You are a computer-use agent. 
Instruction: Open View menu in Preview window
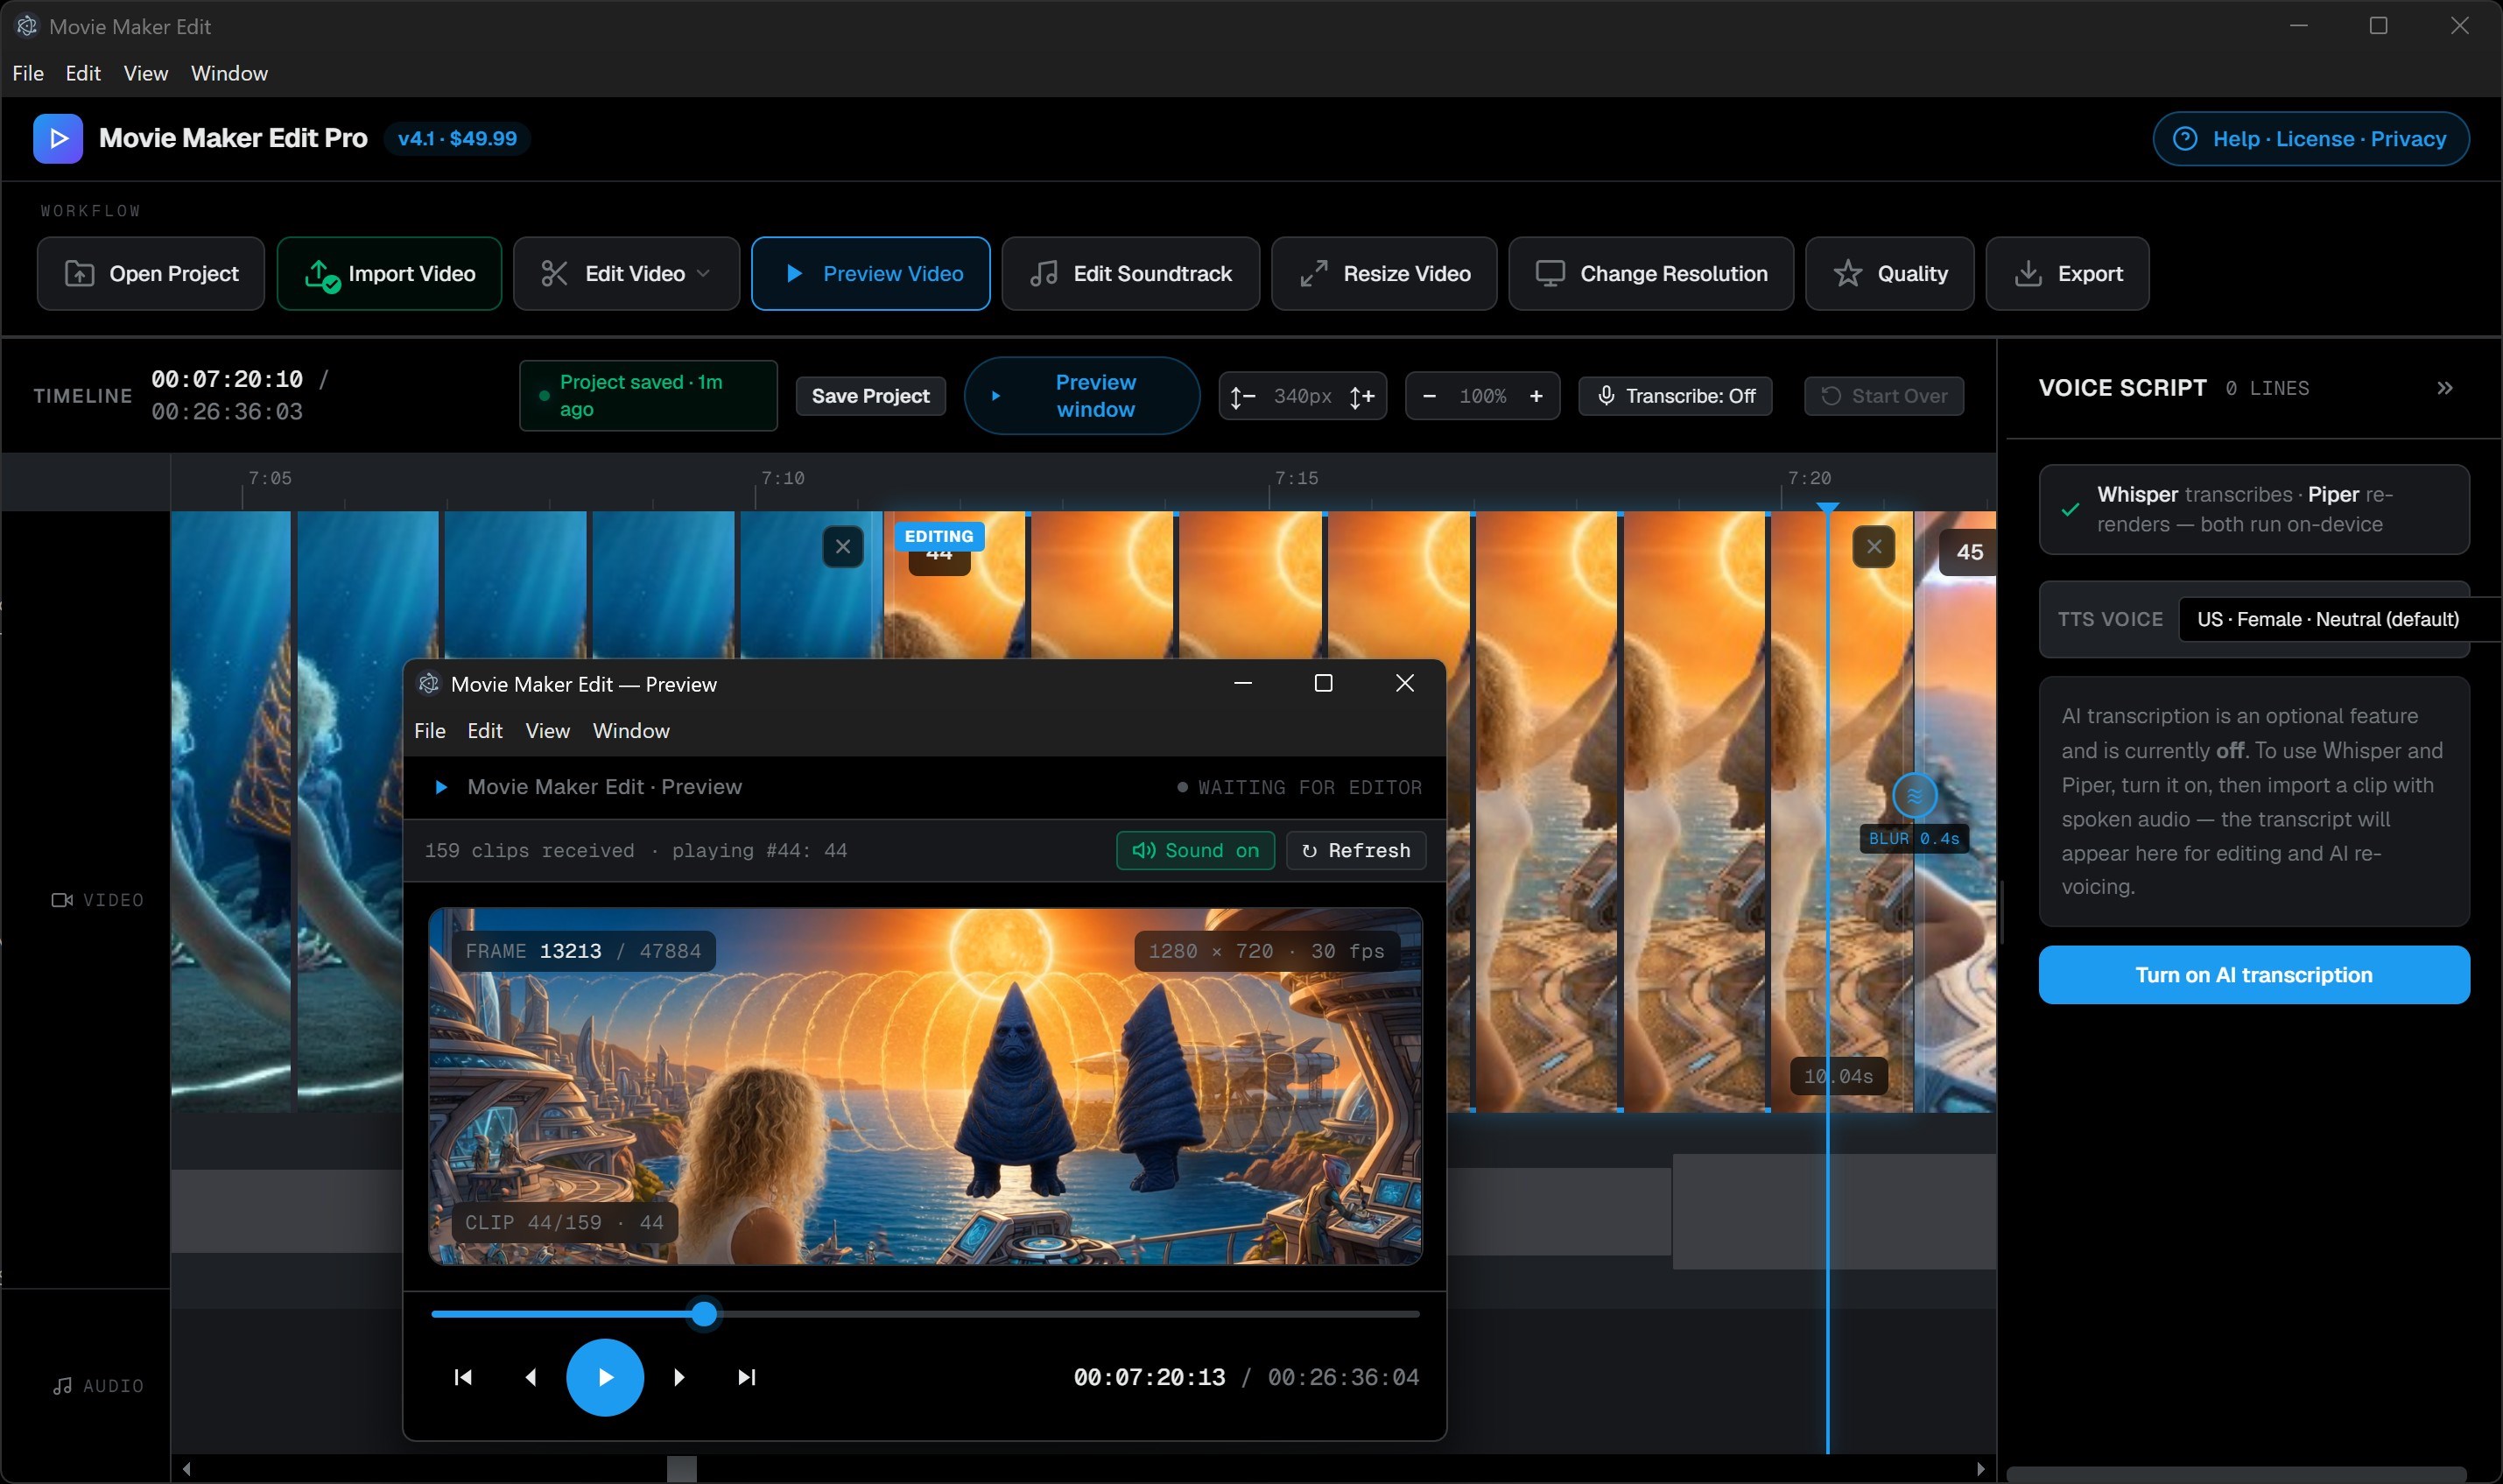(548, 731)
